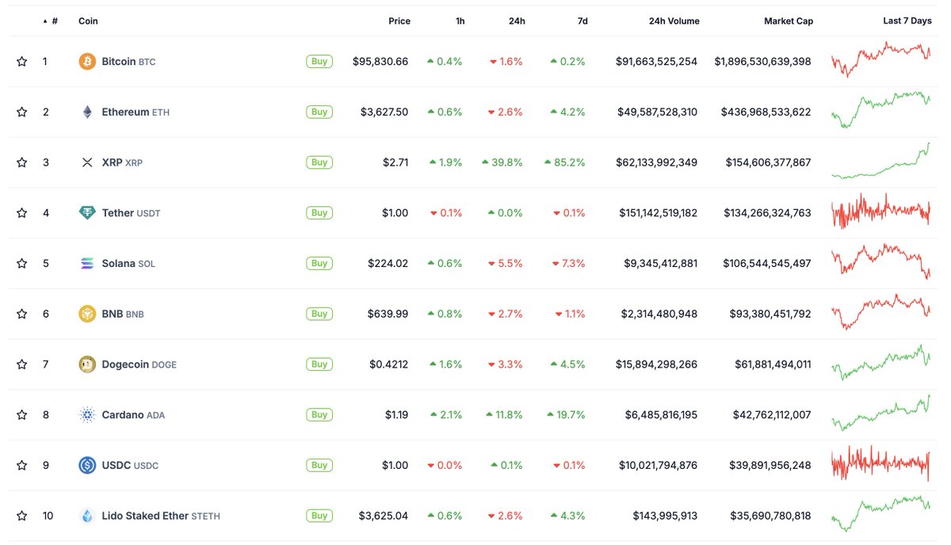Click the BNB yellow logo icon
The image size is (951, 545).
click(87, 314)
